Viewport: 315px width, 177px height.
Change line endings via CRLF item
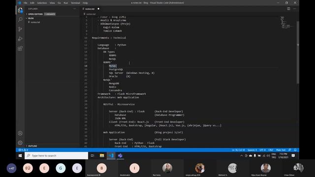(271, 150)
